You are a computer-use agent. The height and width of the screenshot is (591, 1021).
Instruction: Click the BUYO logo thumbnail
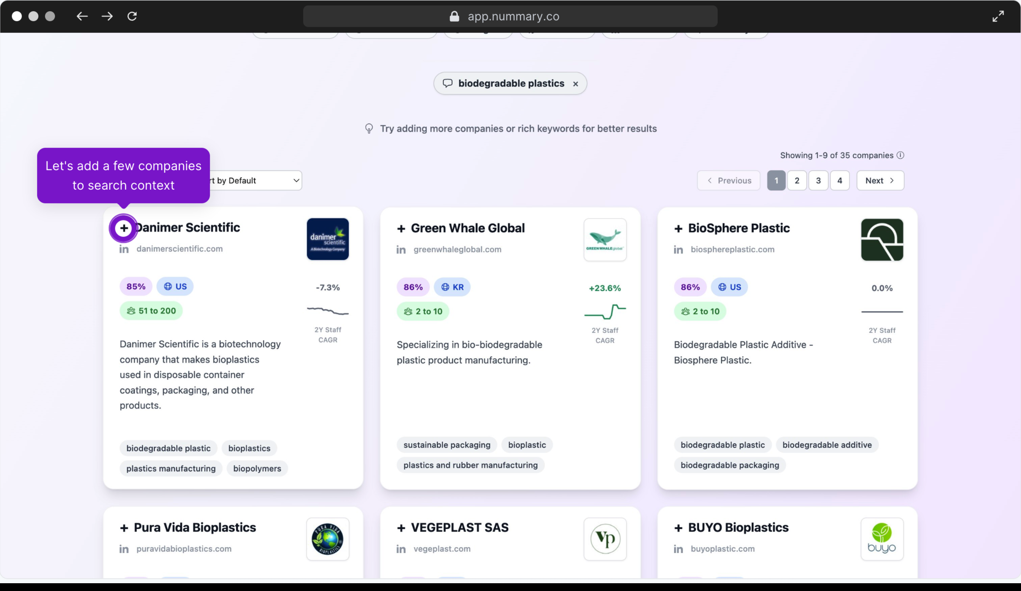882,539
